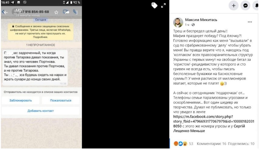The image size is (261, 150).
Task: Click Добавить контакт button
Action: pyautogui.click(x=41, y=111)
